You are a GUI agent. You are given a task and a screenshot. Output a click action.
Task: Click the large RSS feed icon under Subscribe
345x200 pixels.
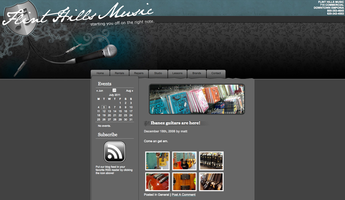[x=115, y=152]
